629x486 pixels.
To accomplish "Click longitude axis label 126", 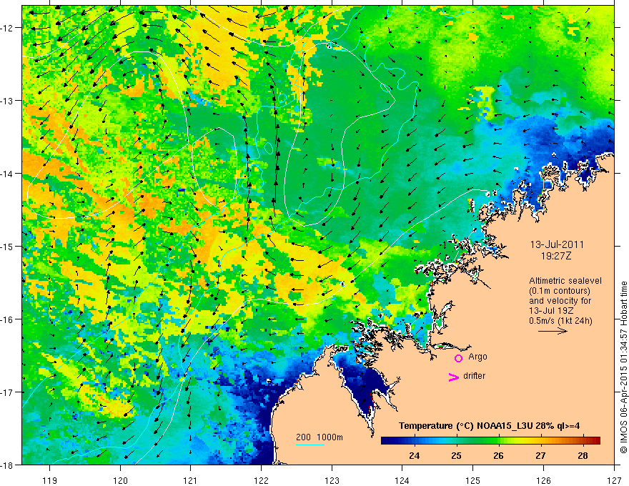I will pos(543,481).
